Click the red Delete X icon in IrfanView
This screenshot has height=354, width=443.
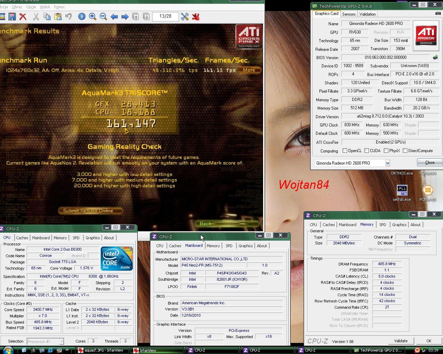coord(23,17)
